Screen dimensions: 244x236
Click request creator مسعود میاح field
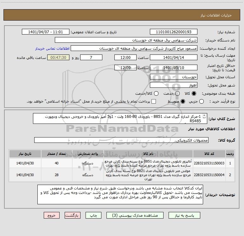point(134,48)
